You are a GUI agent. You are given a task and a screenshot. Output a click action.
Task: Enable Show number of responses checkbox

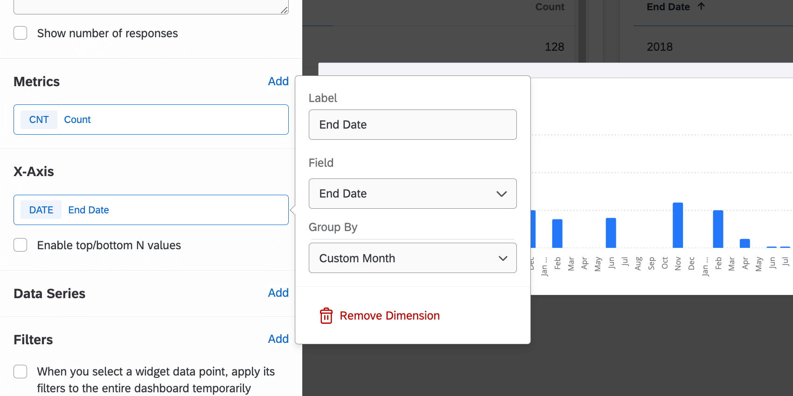(21, 33)
